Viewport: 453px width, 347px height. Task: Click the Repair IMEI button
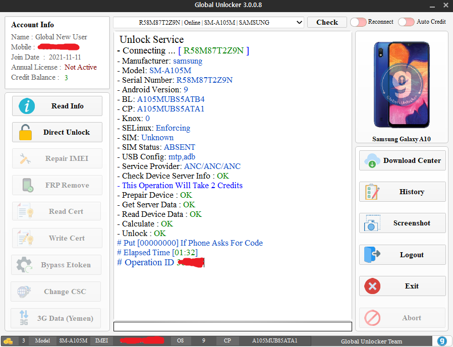click(57, 158)
